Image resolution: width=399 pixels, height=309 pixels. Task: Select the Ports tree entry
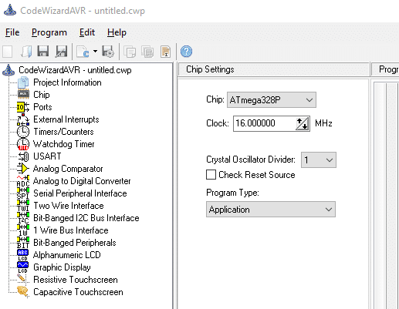42,107
